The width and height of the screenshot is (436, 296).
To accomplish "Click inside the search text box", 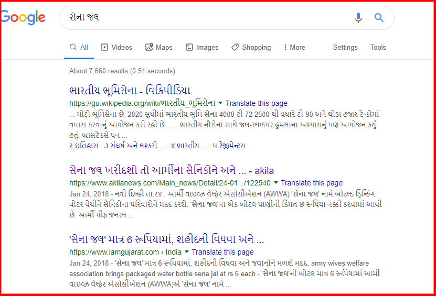I will click(210, 18).
